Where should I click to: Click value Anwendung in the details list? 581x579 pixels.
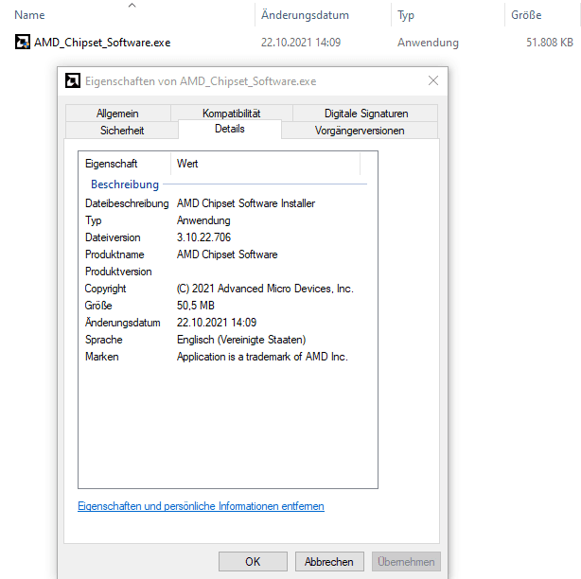coord(203,220)
